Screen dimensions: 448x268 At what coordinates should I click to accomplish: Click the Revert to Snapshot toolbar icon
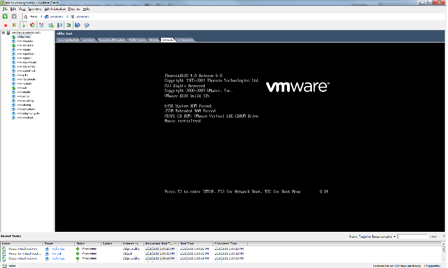(x=50, y=25)
